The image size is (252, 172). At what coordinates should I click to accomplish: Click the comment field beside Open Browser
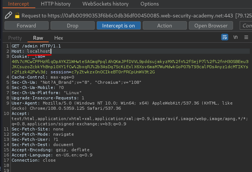(x=246, y=26)
